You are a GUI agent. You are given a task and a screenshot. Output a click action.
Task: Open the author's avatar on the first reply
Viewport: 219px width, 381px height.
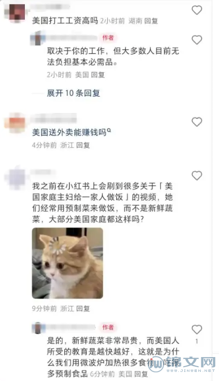point(38,38)
